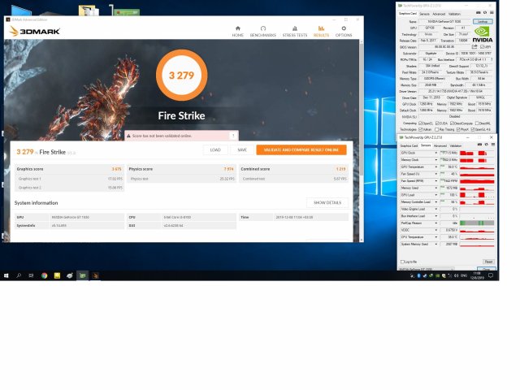Screen dimensions: 520x390
Task: Switch to the Validation tab in lower GPU-Z
Action: [455, 145]
